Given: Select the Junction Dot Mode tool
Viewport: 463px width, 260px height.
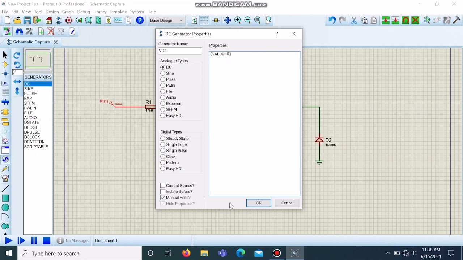Looking at the screenshot, I should [x=5, y=74].
